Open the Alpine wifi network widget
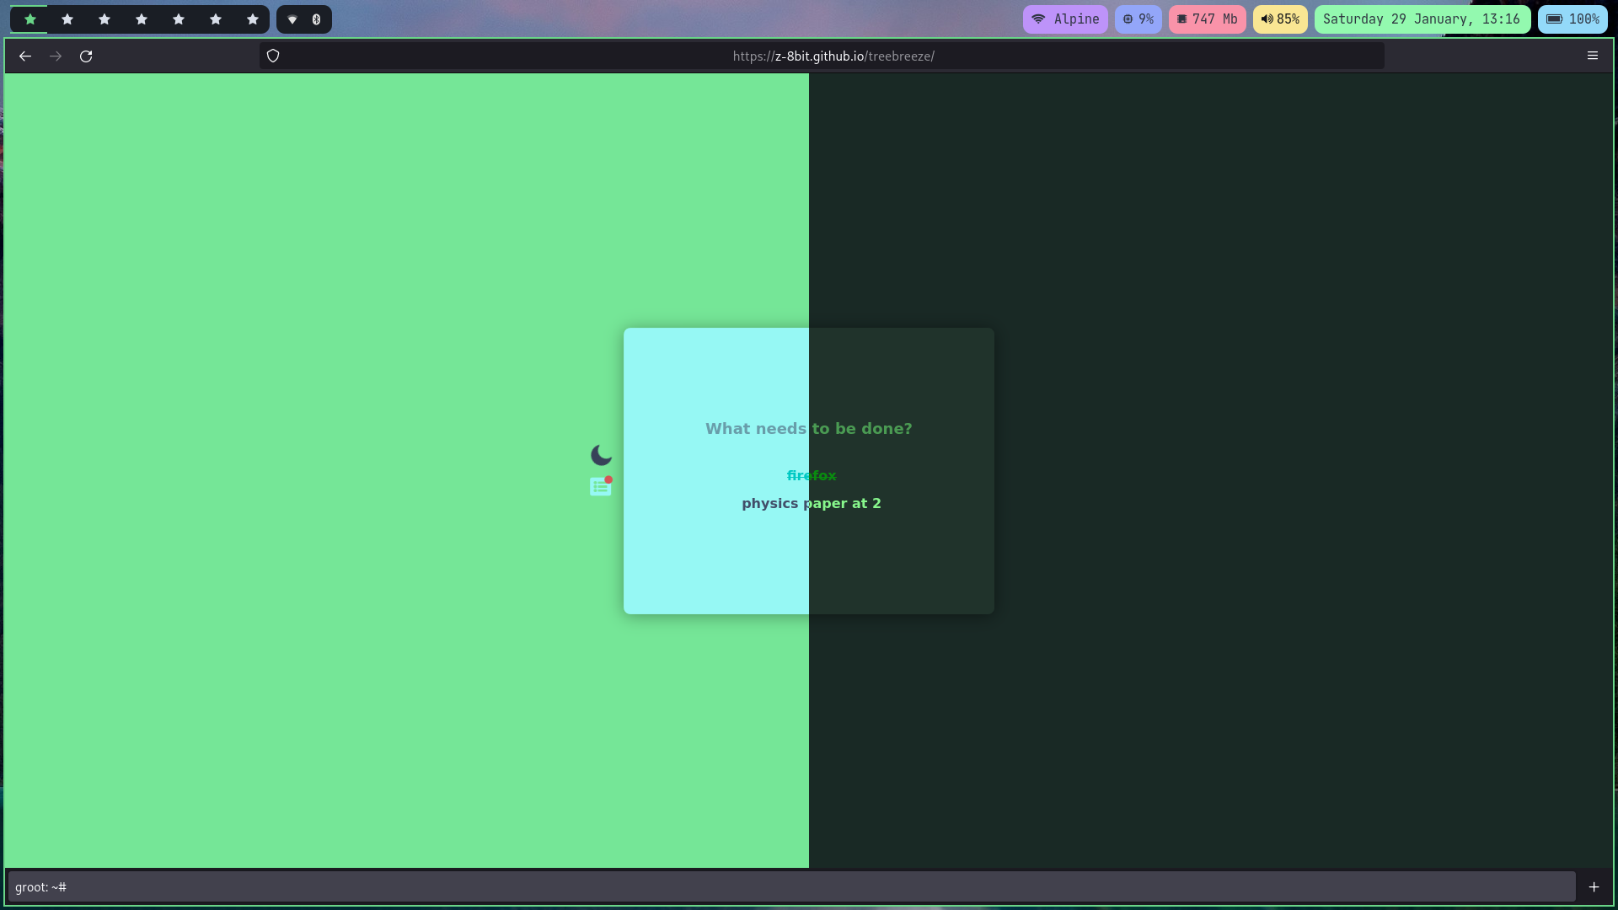The height and width of the screenshot is (910, 1618). click(1065, 19)
